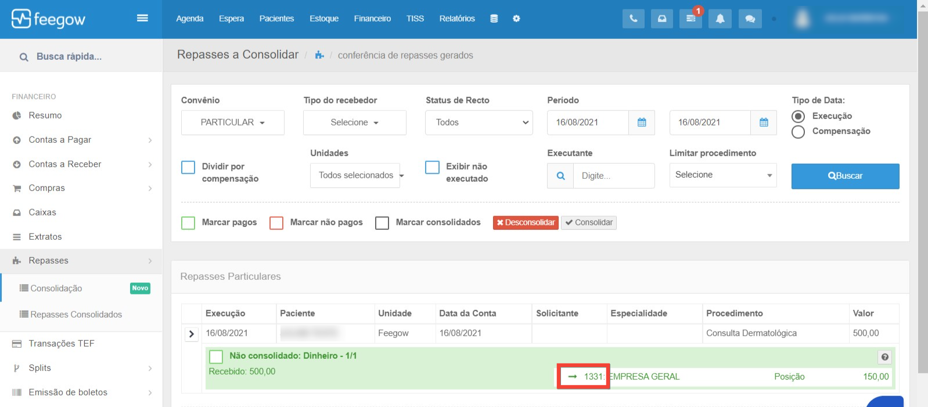Open the database stack icon in navbar

[494, 19]
